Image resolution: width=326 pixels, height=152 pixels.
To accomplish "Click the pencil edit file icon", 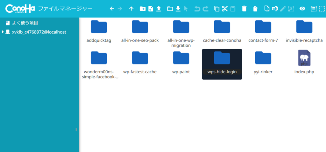I will [283, 9].
